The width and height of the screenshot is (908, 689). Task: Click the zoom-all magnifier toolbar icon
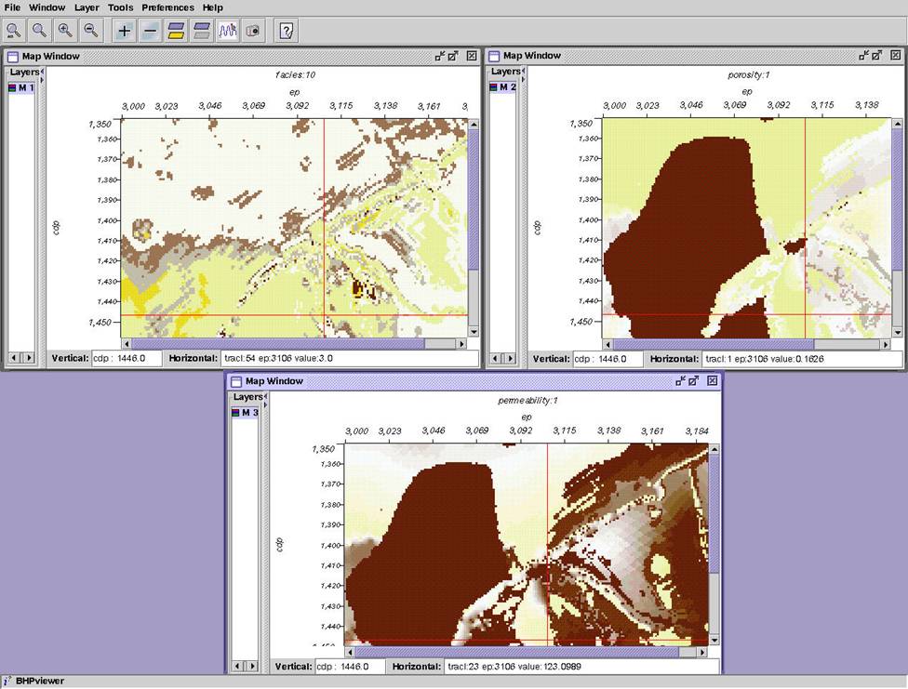point(14,30)
